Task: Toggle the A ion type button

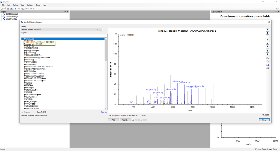Action: coord(267,30)
